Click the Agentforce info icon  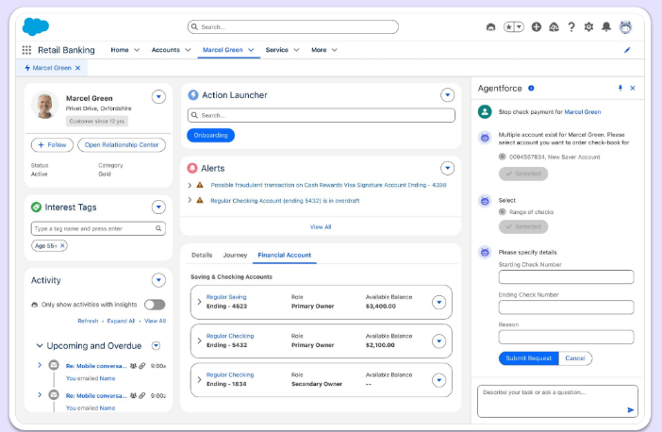(x=531, y=89)
